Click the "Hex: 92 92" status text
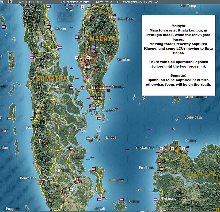This screenshot has height=212, width=220. (x=151, y=2)
